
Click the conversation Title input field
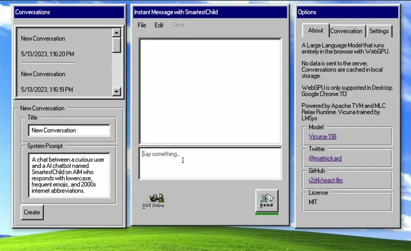click(69, 130)
